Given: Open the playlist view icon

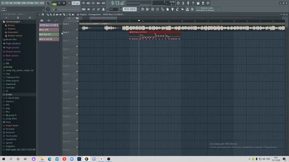Looking at the screenshot, I should tap(143, 9).
